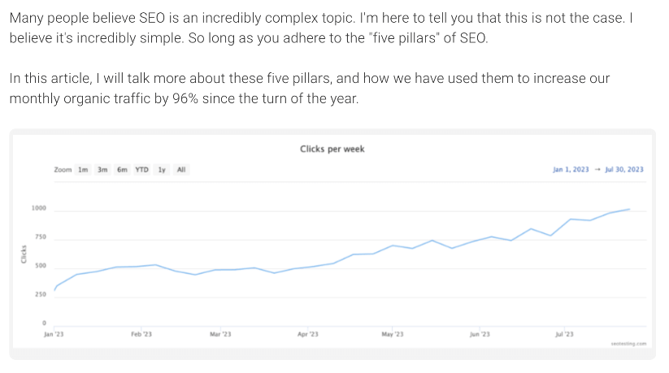Click the Clicks per week chart title
The height and width of the screenshot is (373, 669).
click(332, 150)
